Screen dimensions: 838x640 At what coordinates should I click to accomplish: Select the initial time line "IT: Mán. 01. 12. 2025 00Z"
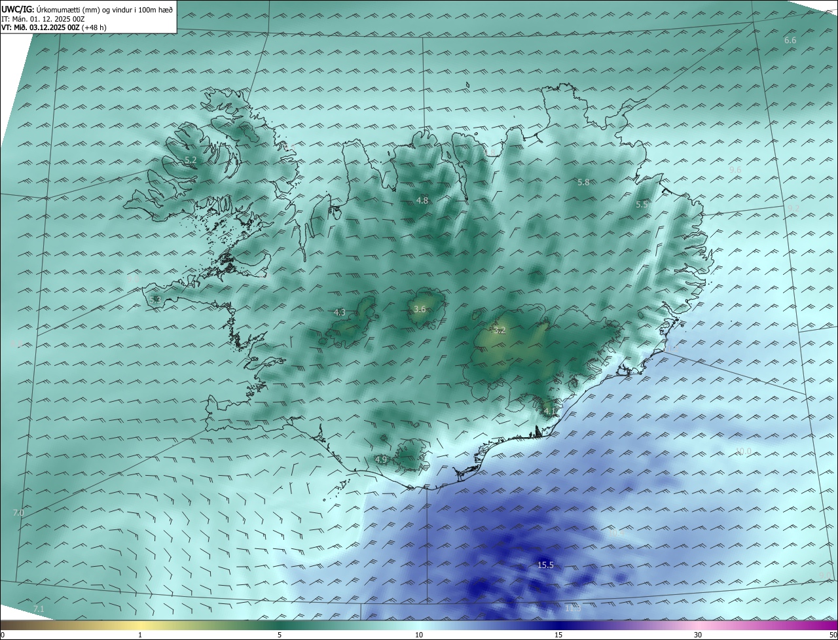43,19
